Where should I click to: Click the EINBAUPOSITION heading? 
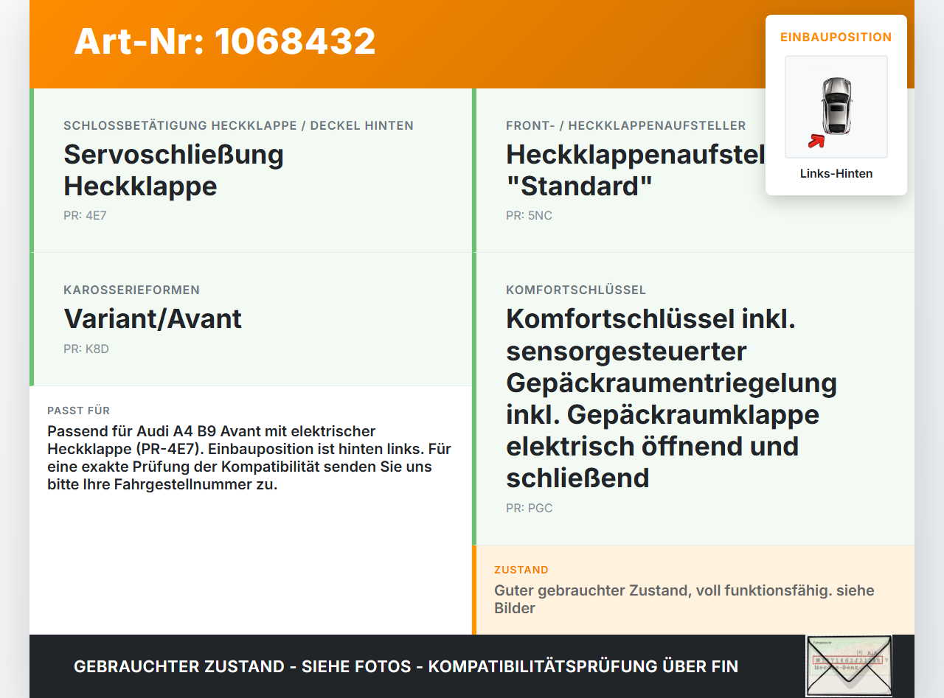click(x=836, y=37)
